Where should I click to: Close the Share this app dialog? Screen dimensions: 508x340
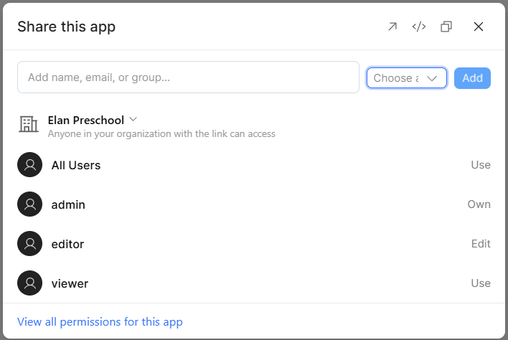click(479, 27)
